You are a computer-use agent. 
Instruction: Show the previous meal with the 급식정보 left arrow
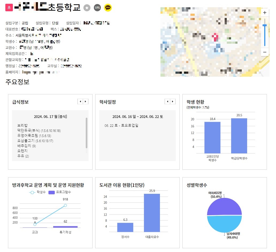click(80, 101)
